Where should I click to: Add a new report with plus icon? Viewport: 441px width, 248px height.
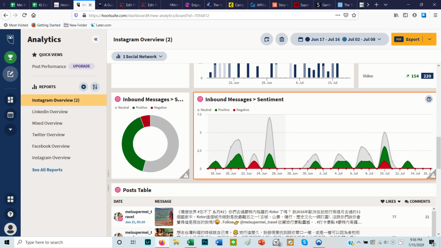pos(84,87)
